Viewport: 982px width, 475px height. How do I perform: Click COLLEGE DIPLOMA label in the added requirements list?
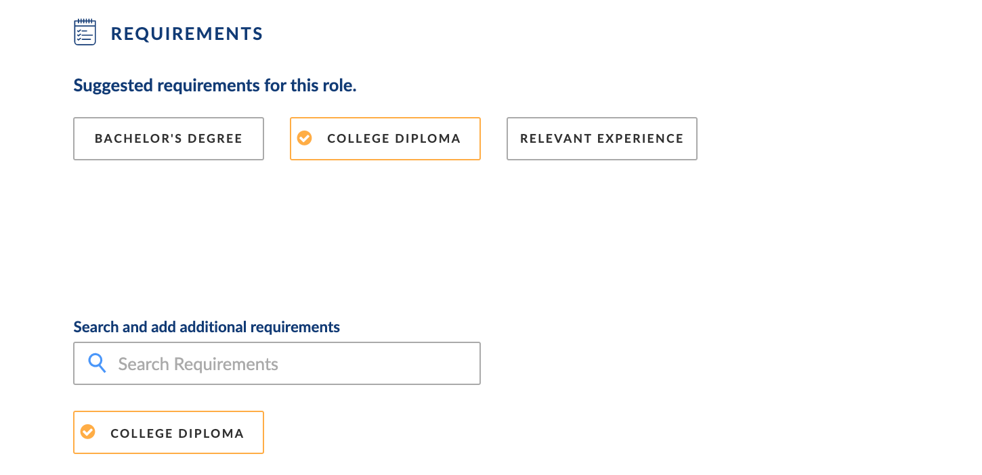coord(177,434)
